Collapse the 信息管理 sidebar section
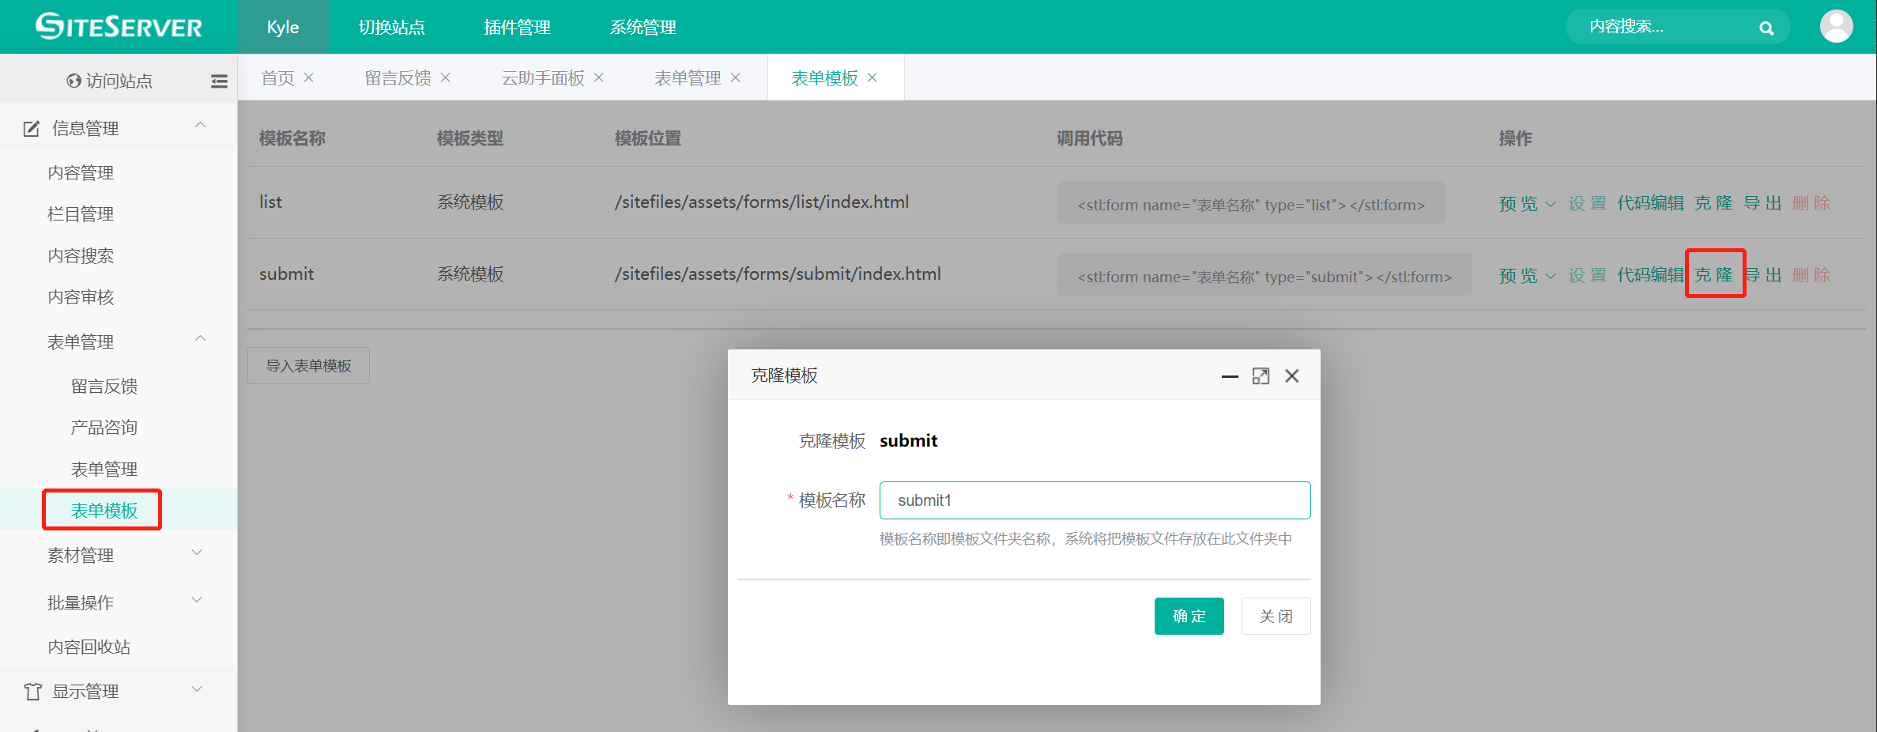The width and height of the screenshot is (1877, 732). pos(200,126)
